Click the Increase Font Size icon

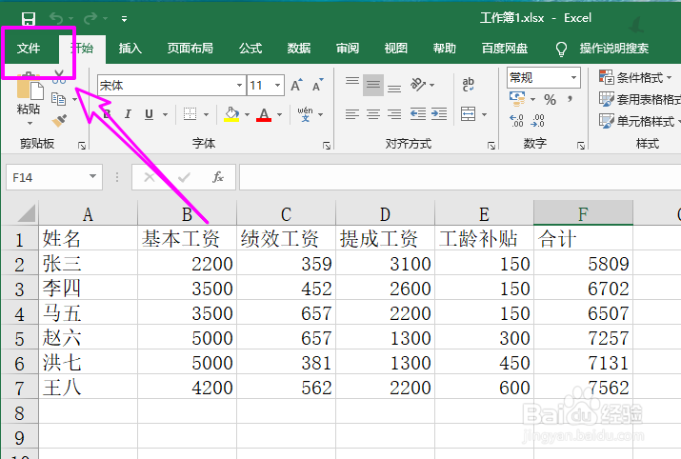click(296, 85)
